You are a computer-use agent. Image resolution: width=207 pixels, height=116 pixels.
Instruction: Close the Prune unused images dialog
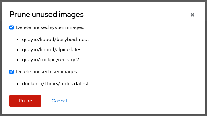[x=192, y=15]
